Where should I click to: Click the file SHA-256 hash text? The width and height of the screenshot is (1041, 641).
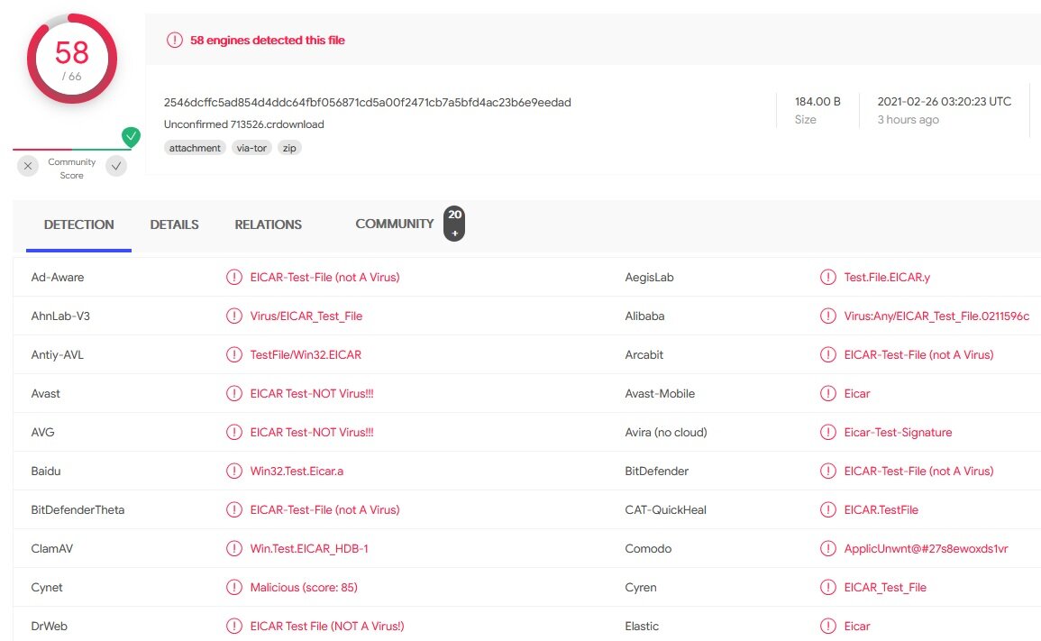pos(367,102)
